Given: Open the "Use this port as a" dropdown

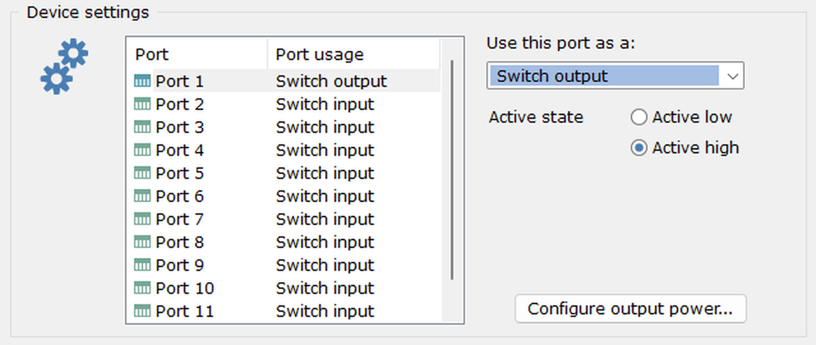Looking at the screenshot, I should click(x=614, y=76).
